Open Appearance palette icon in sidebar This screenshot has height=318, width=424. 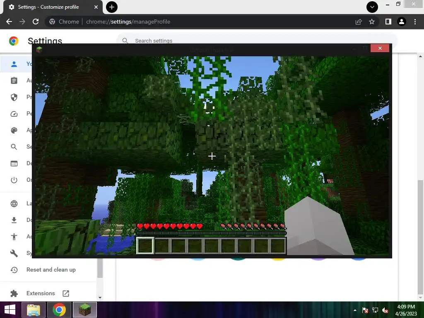(14, 130)
